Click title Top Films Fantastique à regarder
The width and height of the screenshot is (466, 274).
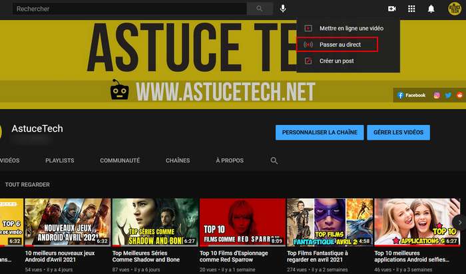318,257
